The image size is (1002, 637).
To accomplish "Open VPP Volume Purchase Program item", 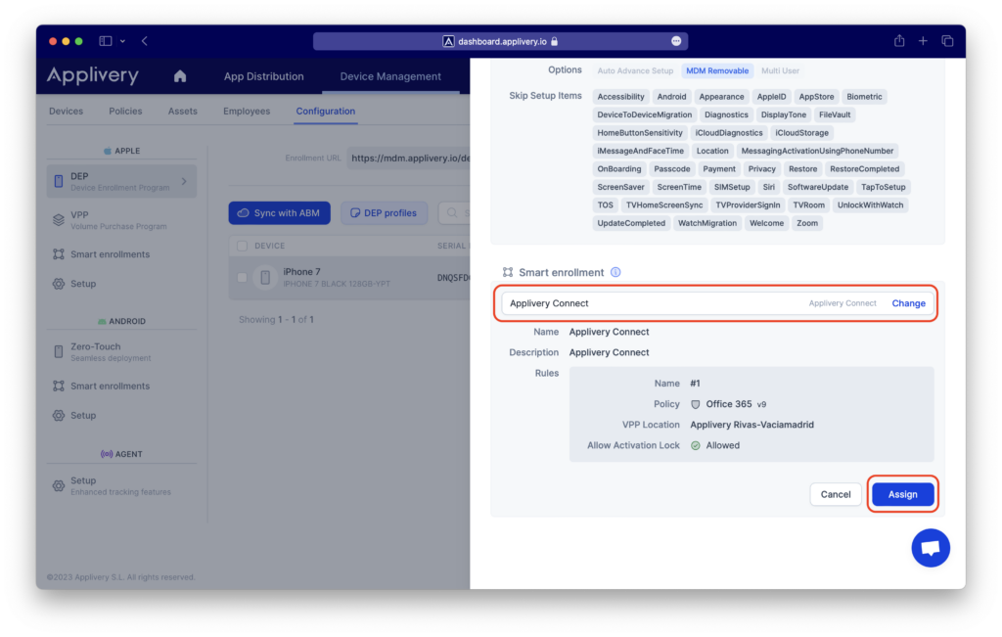I will (121, 220).
